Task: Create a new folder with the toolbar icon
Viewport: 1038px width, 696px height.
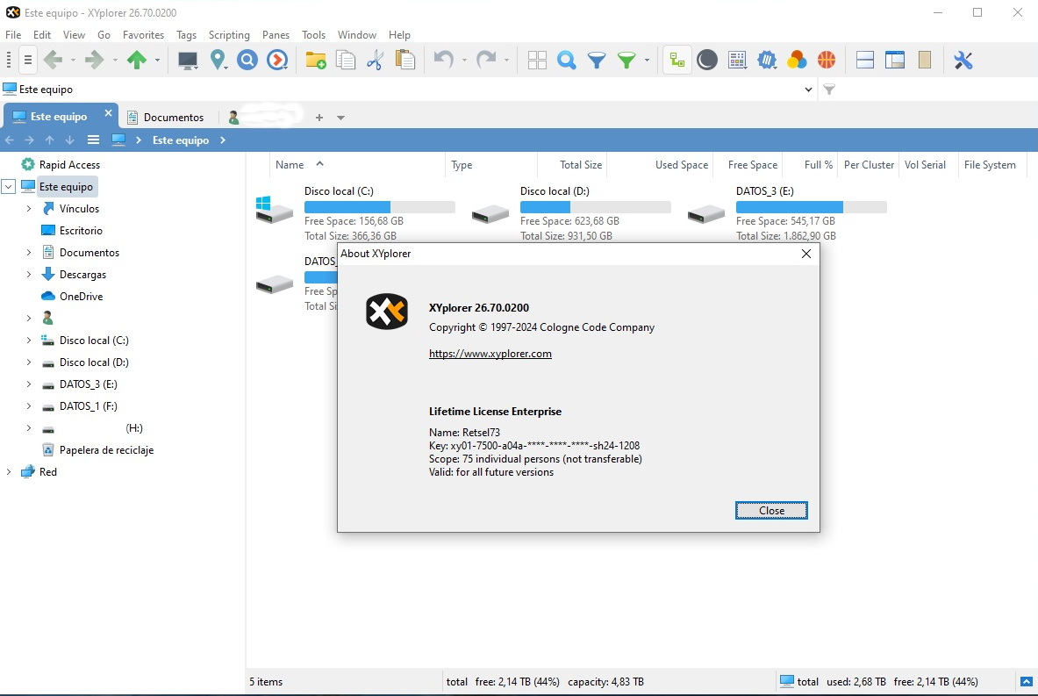Action: [x=316, y=61]
